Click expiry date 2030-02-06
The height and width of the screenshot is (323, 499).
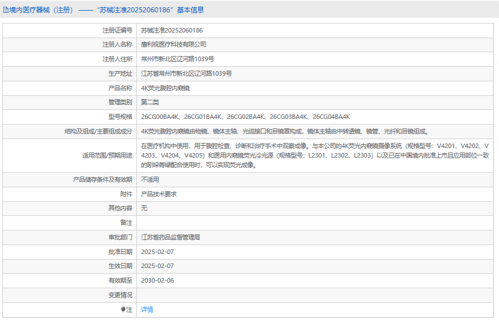pyautogui.click(x=158, y=281)
